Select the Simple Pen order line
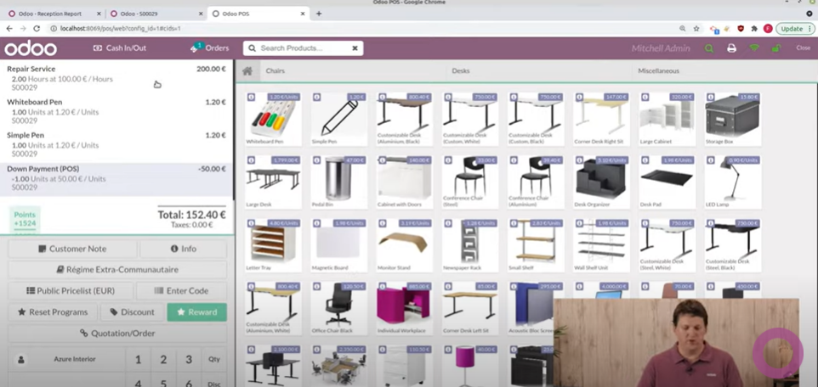 pos(116,145)
